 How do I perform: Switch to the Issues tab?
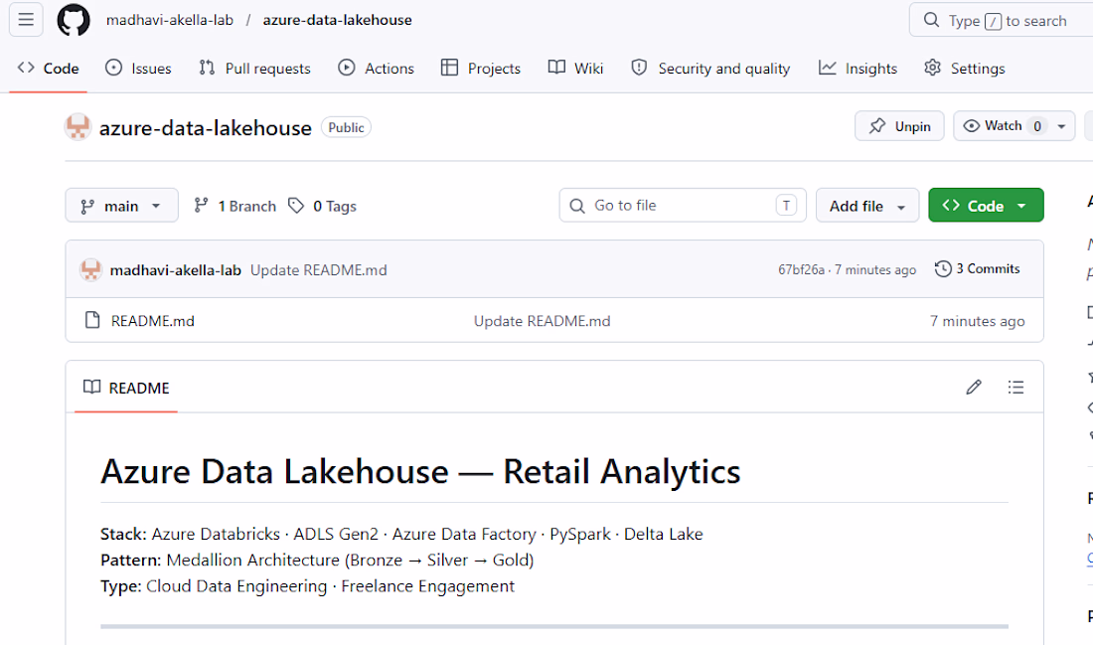click(x=138, y=69)
